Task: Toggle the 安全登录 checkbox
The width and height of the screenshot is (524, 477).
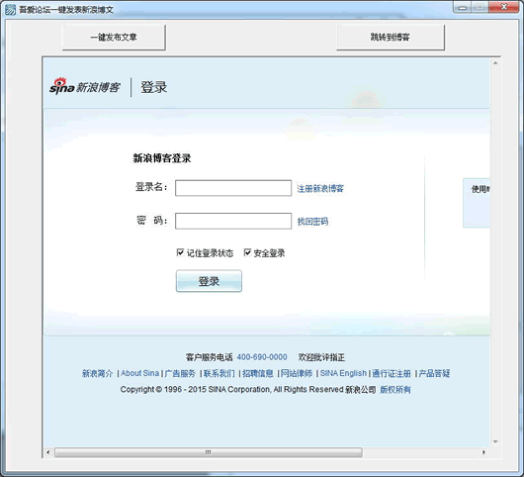Action: point(247,252)
